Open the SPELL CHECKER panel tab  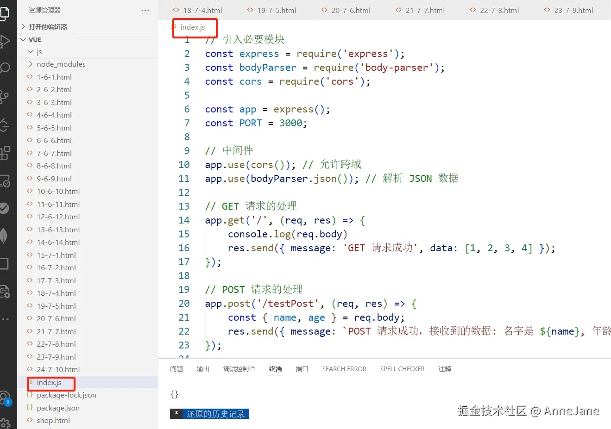point(403,369)
